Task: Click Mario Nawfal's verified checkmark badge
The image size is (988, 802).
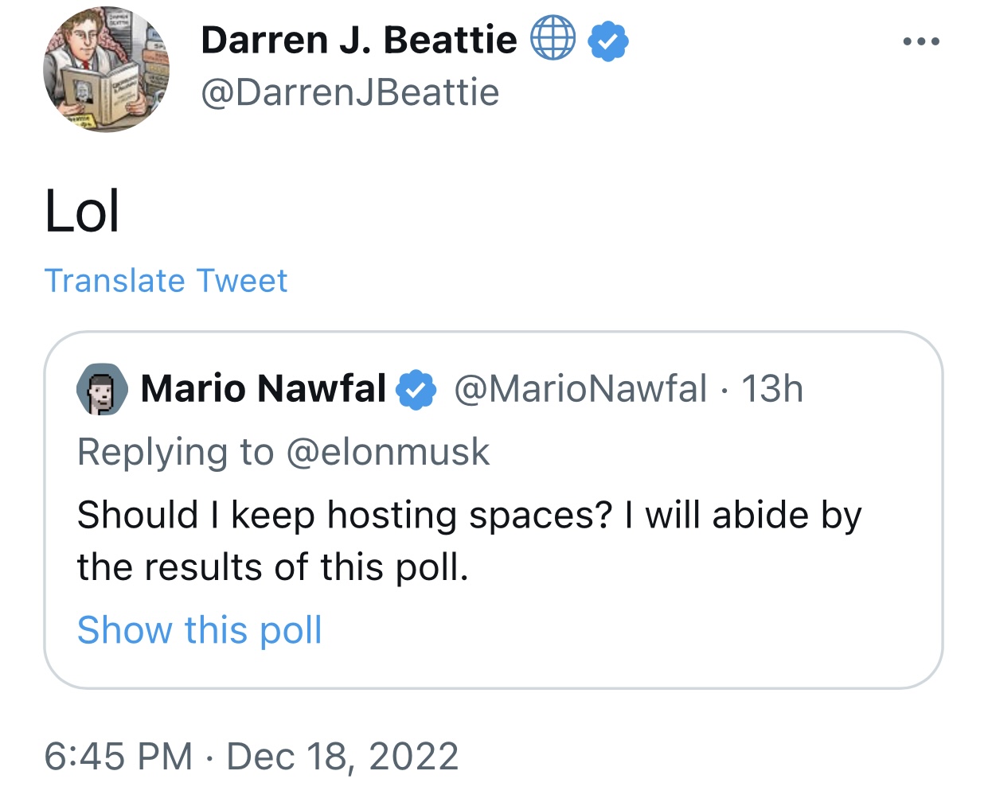Action: (x=416, y=390)
